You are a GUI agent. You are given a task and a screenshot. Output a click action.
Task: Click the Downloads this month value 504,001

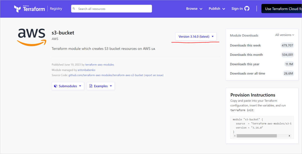click(287, 55)
